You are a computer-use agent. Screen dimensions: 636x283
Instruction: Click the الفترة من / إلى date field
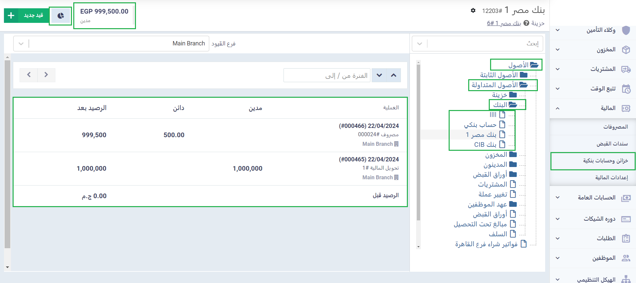coord(327,76)
